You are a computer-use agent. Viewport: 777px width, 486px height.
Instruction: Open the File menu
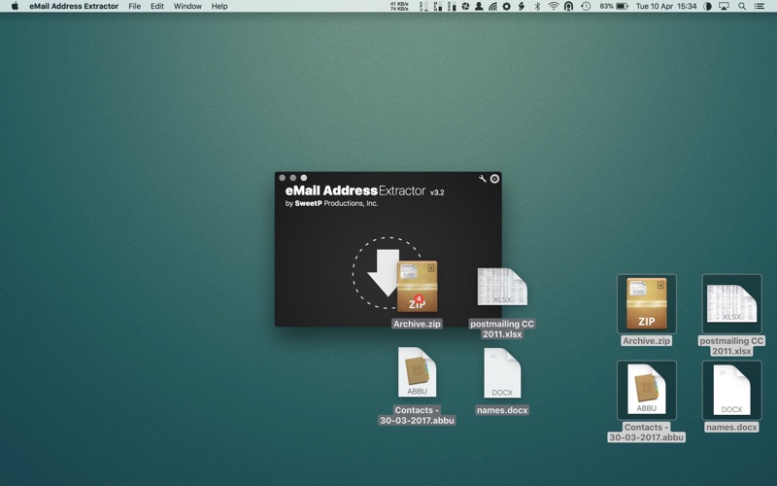pyautogui.click(x=134, y=6)
